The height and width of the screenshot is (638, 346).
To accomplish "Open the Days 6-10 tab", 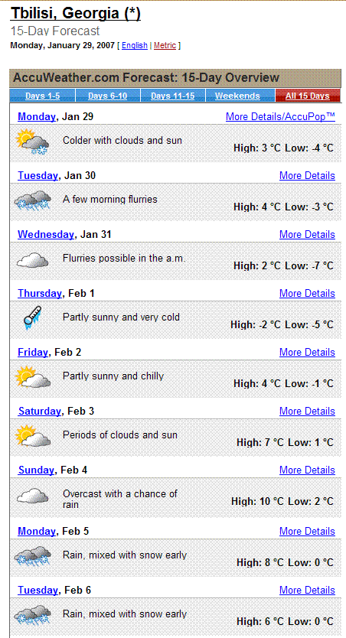I will pos(108,96).
